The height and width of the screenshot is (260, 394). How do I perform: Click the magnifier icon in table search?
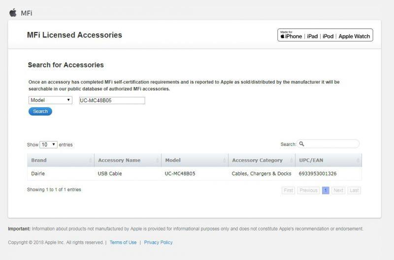tap(302, 144)
